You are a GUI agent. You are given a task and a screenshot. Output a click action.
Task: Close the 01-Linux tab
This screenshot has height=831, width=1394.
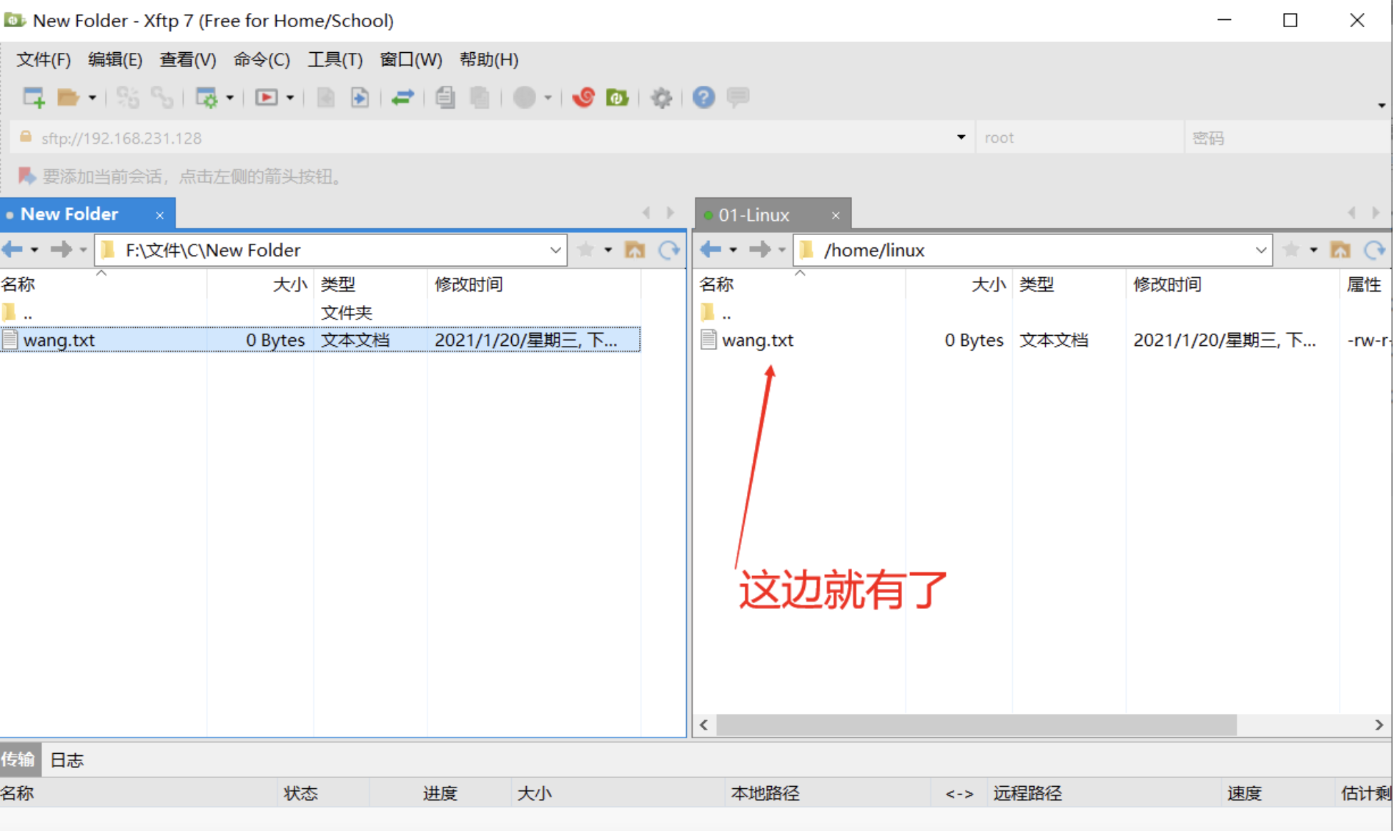pyautogui.click(x=836, y=215)
